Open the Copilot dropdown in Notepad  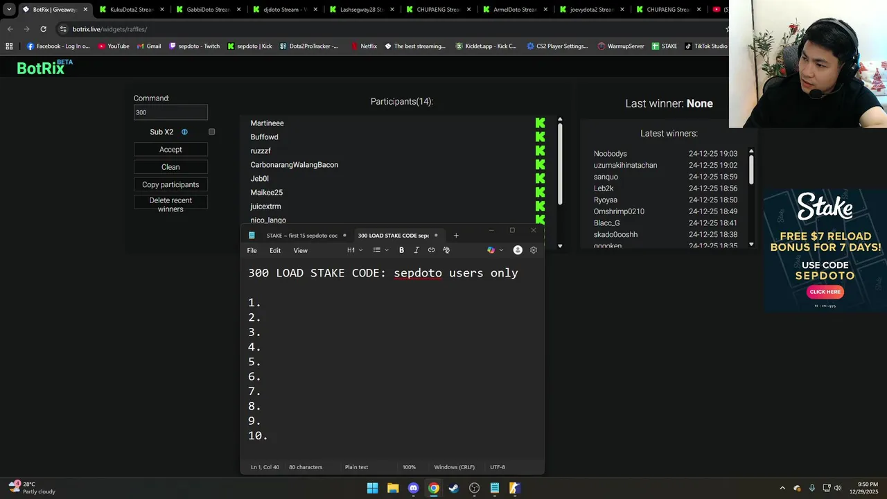click(495, 250)
